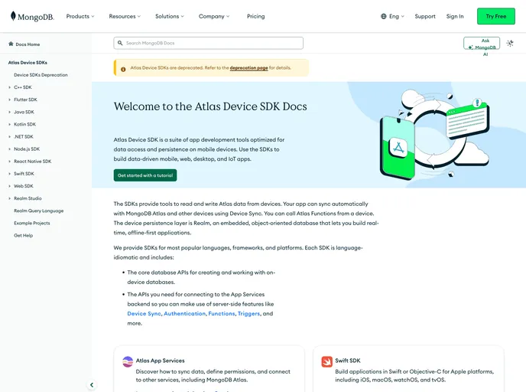This screenshot has width=526, height=392.
Task: Click the Search MongoDB Docs field
Action: (x=210, y=44)
